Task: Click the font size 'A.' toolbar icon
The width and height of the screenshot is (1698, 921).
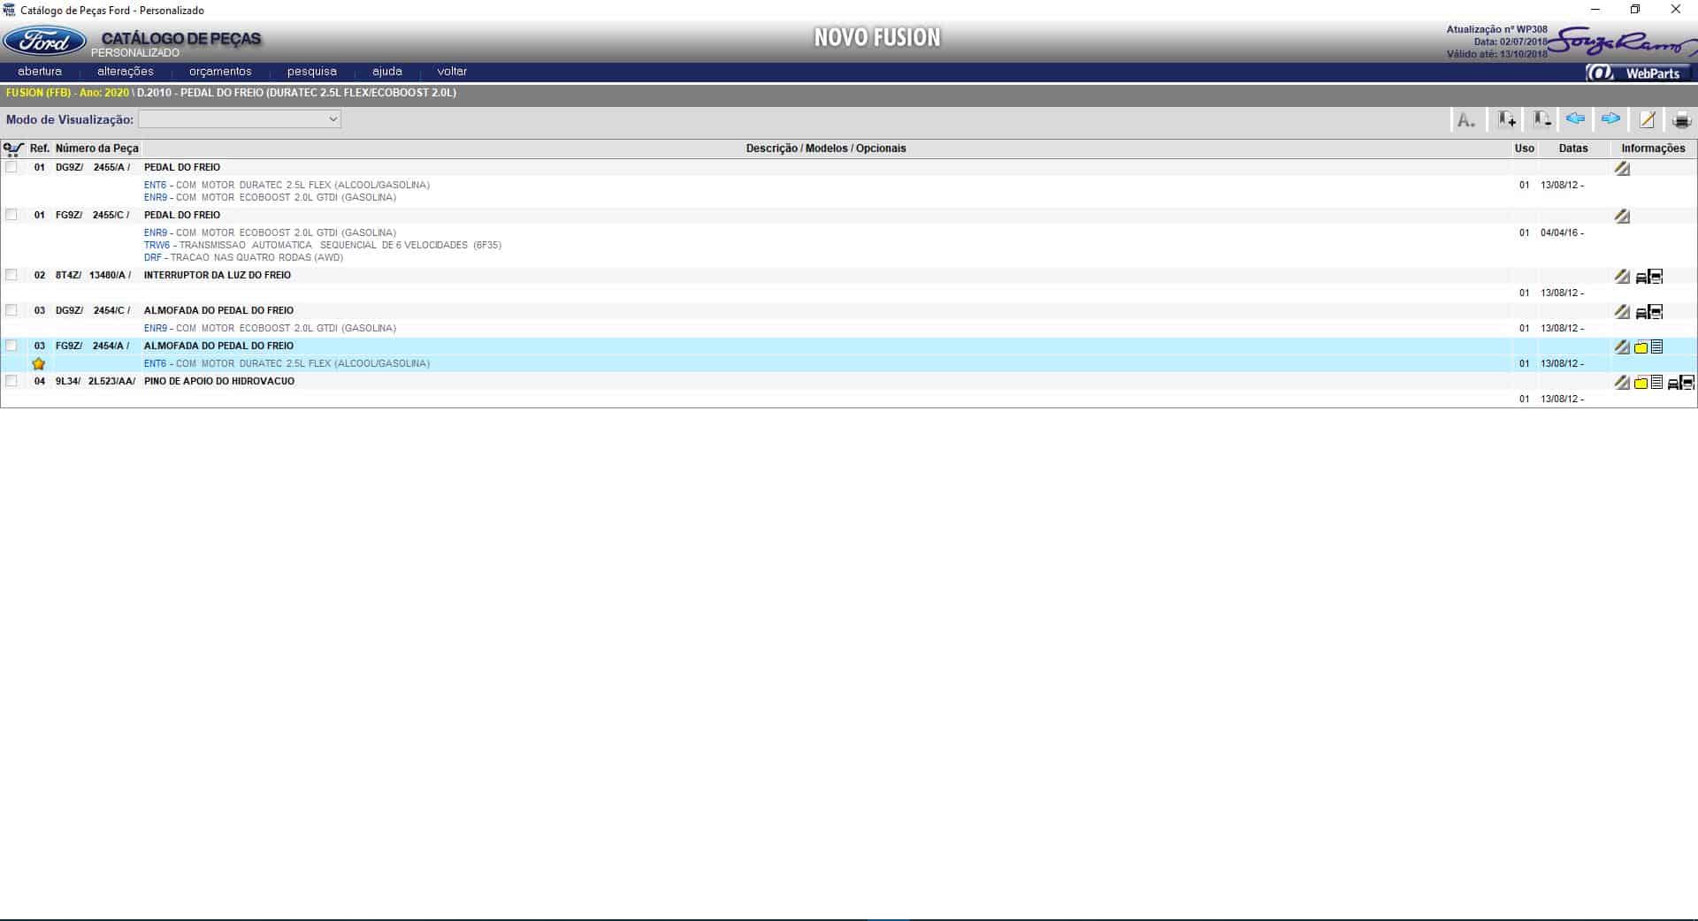Action: tap(1466, 120)
